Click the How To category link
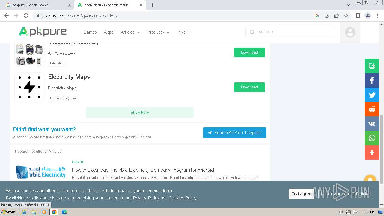The height and width of the screenshot is (216, 384). (78, 162)
